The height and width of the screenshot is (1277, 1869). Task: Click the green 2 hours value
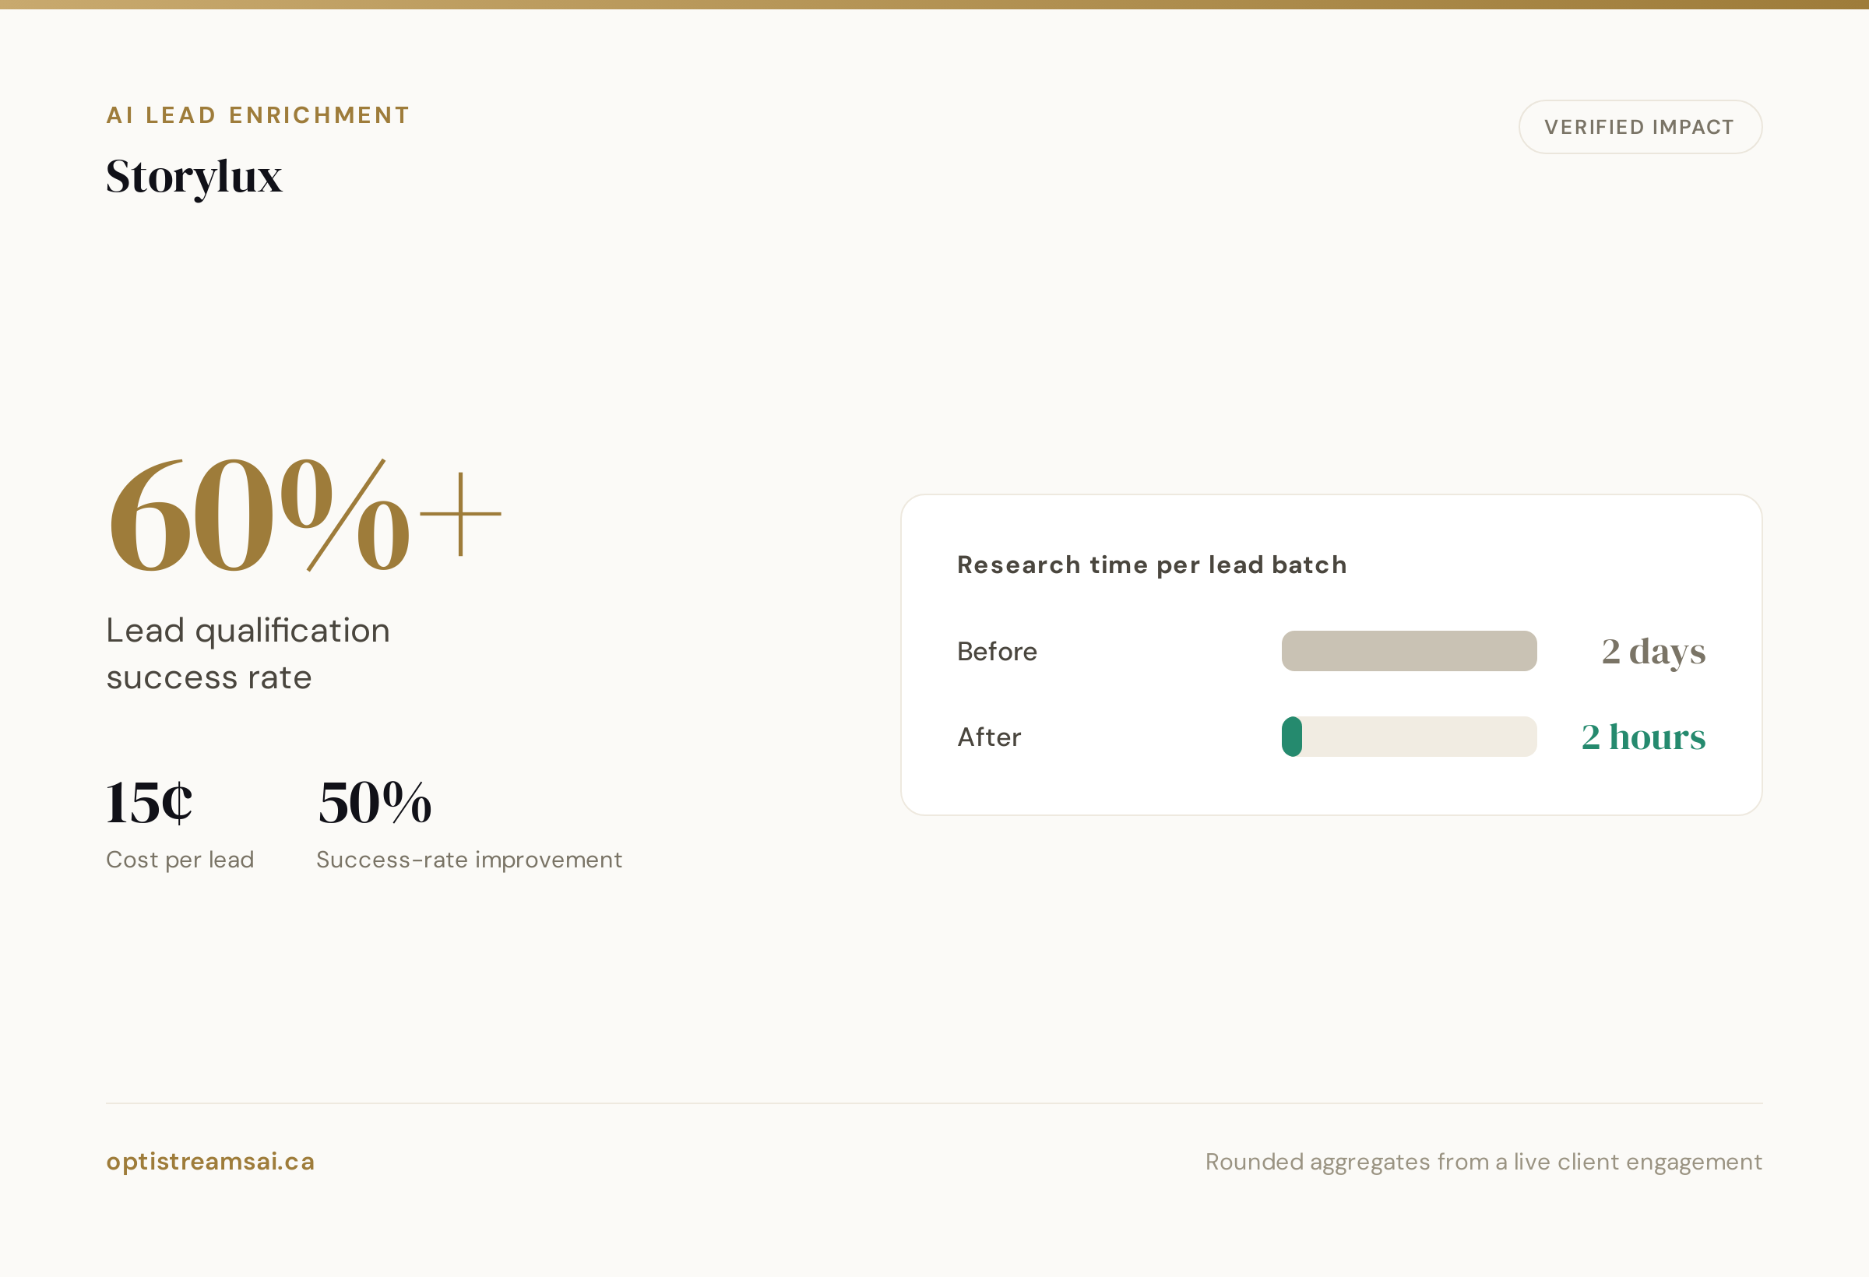1643,737
